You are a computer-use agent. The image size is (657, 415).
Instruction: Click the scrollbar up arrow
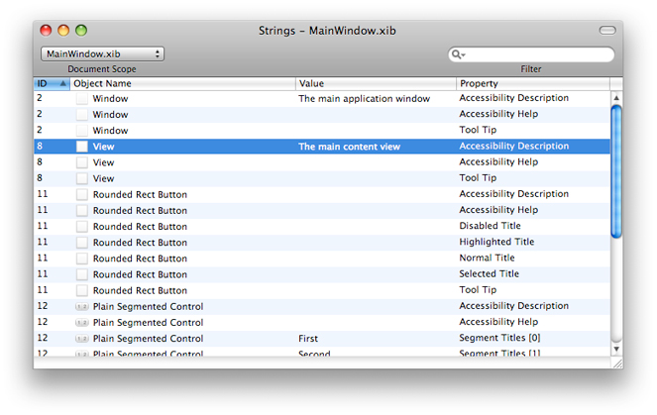[x=616, y=98]
